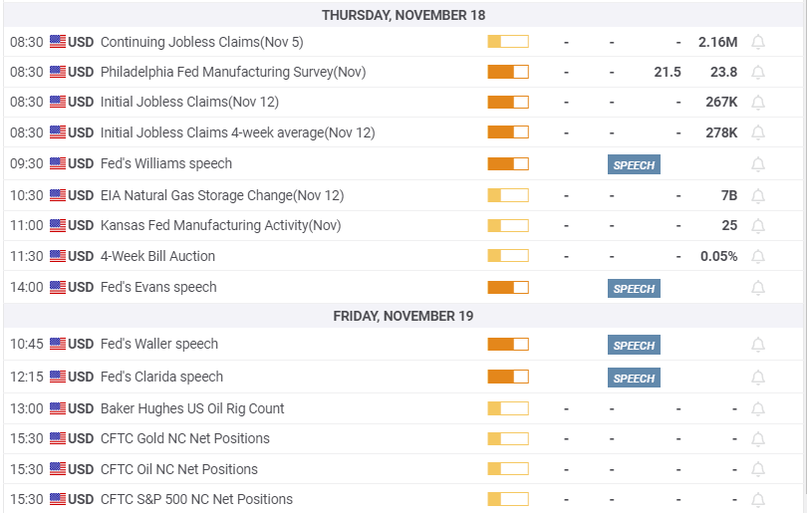Click bell icon for 4-Week Bill Auction
The width and height of the screenshot is (807, 513).
758,256
